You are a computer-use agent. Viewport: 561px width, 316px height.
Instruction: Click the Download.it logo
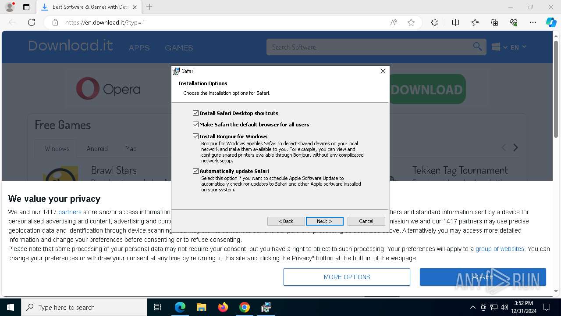click(x=71, y=46)
